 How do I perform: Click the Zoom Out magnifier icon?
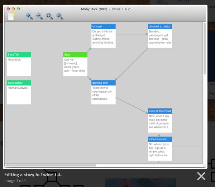pos(39,16)
